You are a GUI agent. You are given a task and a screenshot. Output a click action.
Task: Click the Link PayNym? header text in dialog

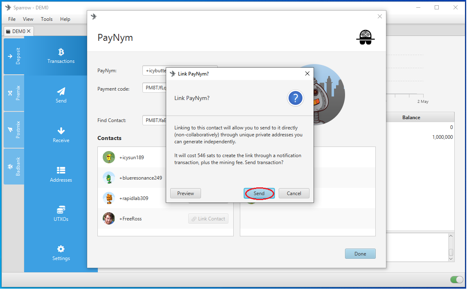192,98
